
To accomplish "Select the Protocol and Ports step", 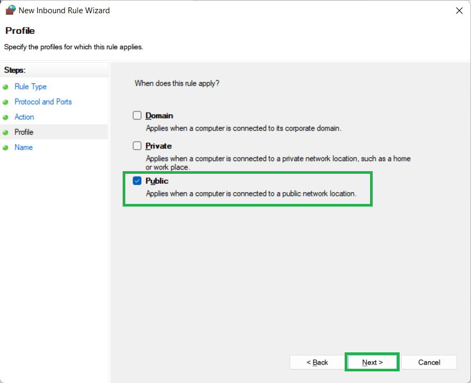I will (43, 101).
